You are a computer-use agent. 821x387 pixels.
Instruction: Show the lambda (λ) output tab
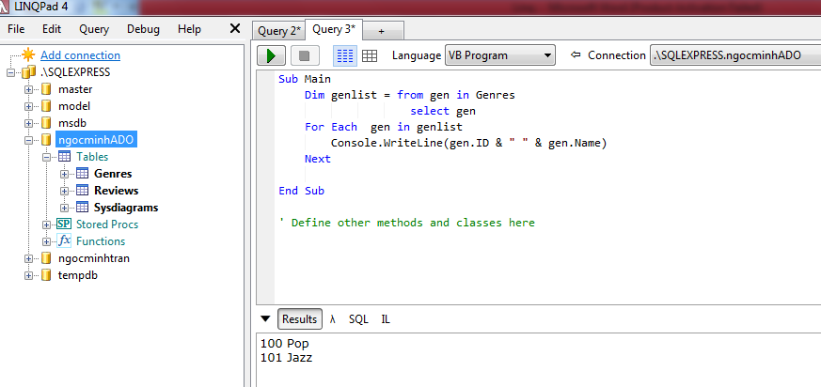pos(333,319)
